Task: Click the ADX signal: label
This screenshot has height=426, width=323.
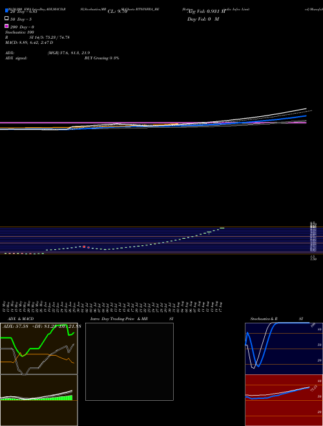Action: click(x=16, y=58)
